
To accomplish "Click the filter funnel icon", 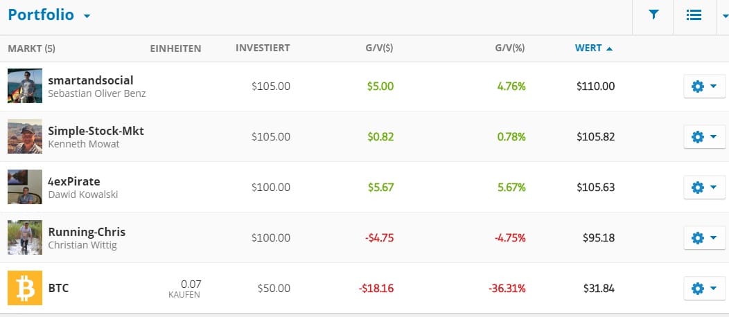I will point(653,15).
